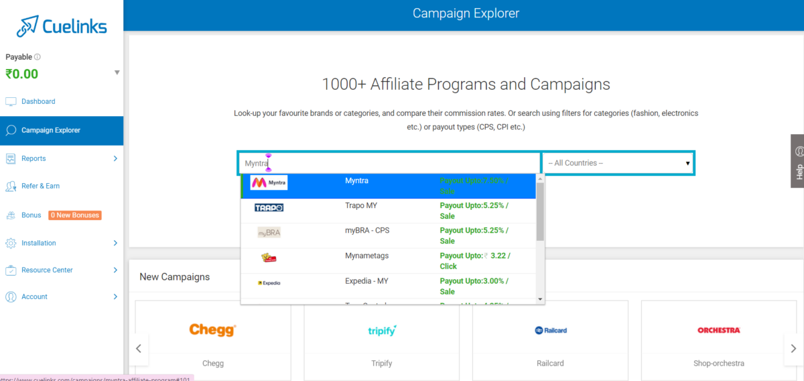Expand the Account chevron
This screenshot has width=804, height=381.
coord(115,296)
